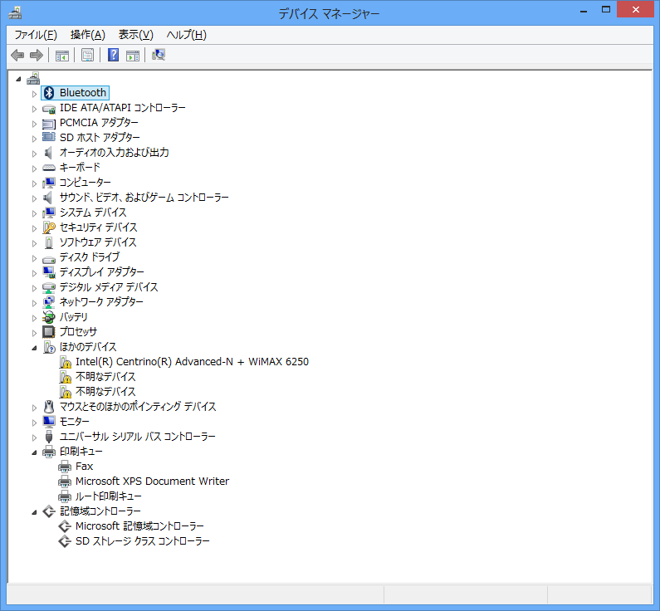Click the scan for hardware changes icon
Image resolution: width=660 pixels, height=611 pixels.
pos(159,55)
